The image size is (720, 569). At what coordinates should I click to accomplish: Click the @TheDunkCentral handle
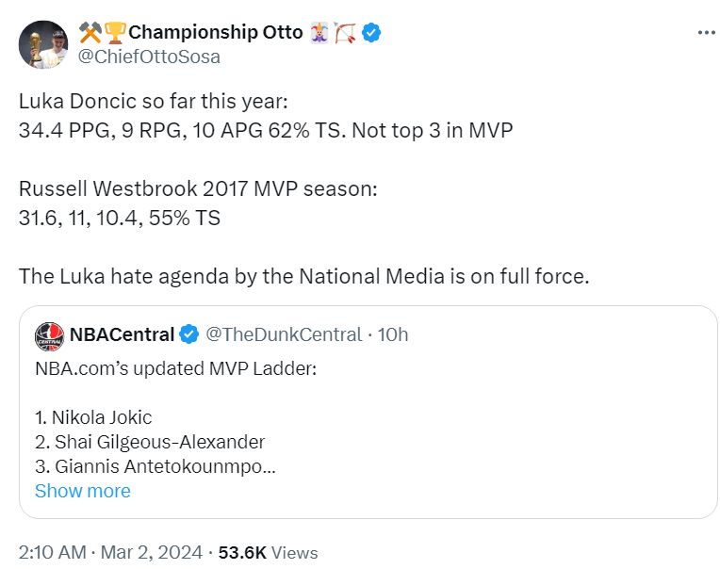(284, 334)
